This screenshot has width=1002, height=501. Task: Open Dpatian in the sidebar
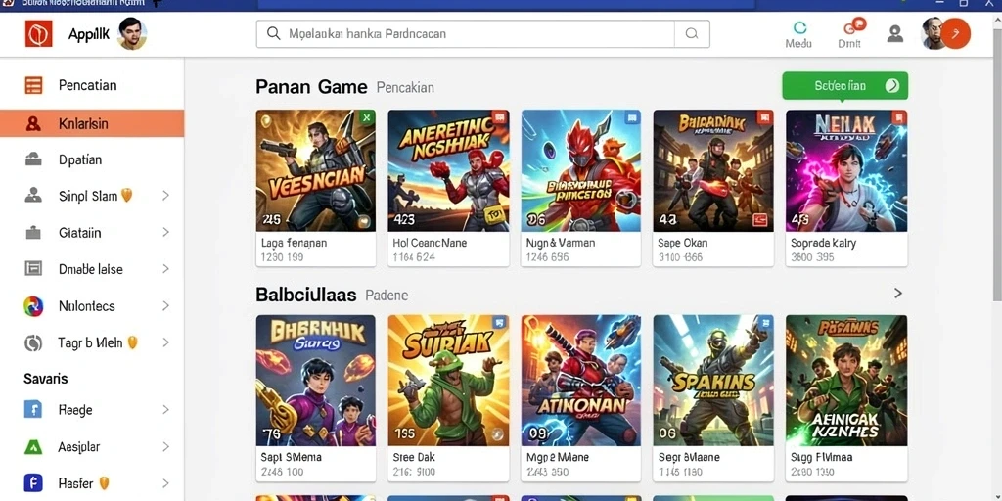[x=92, y=159]
